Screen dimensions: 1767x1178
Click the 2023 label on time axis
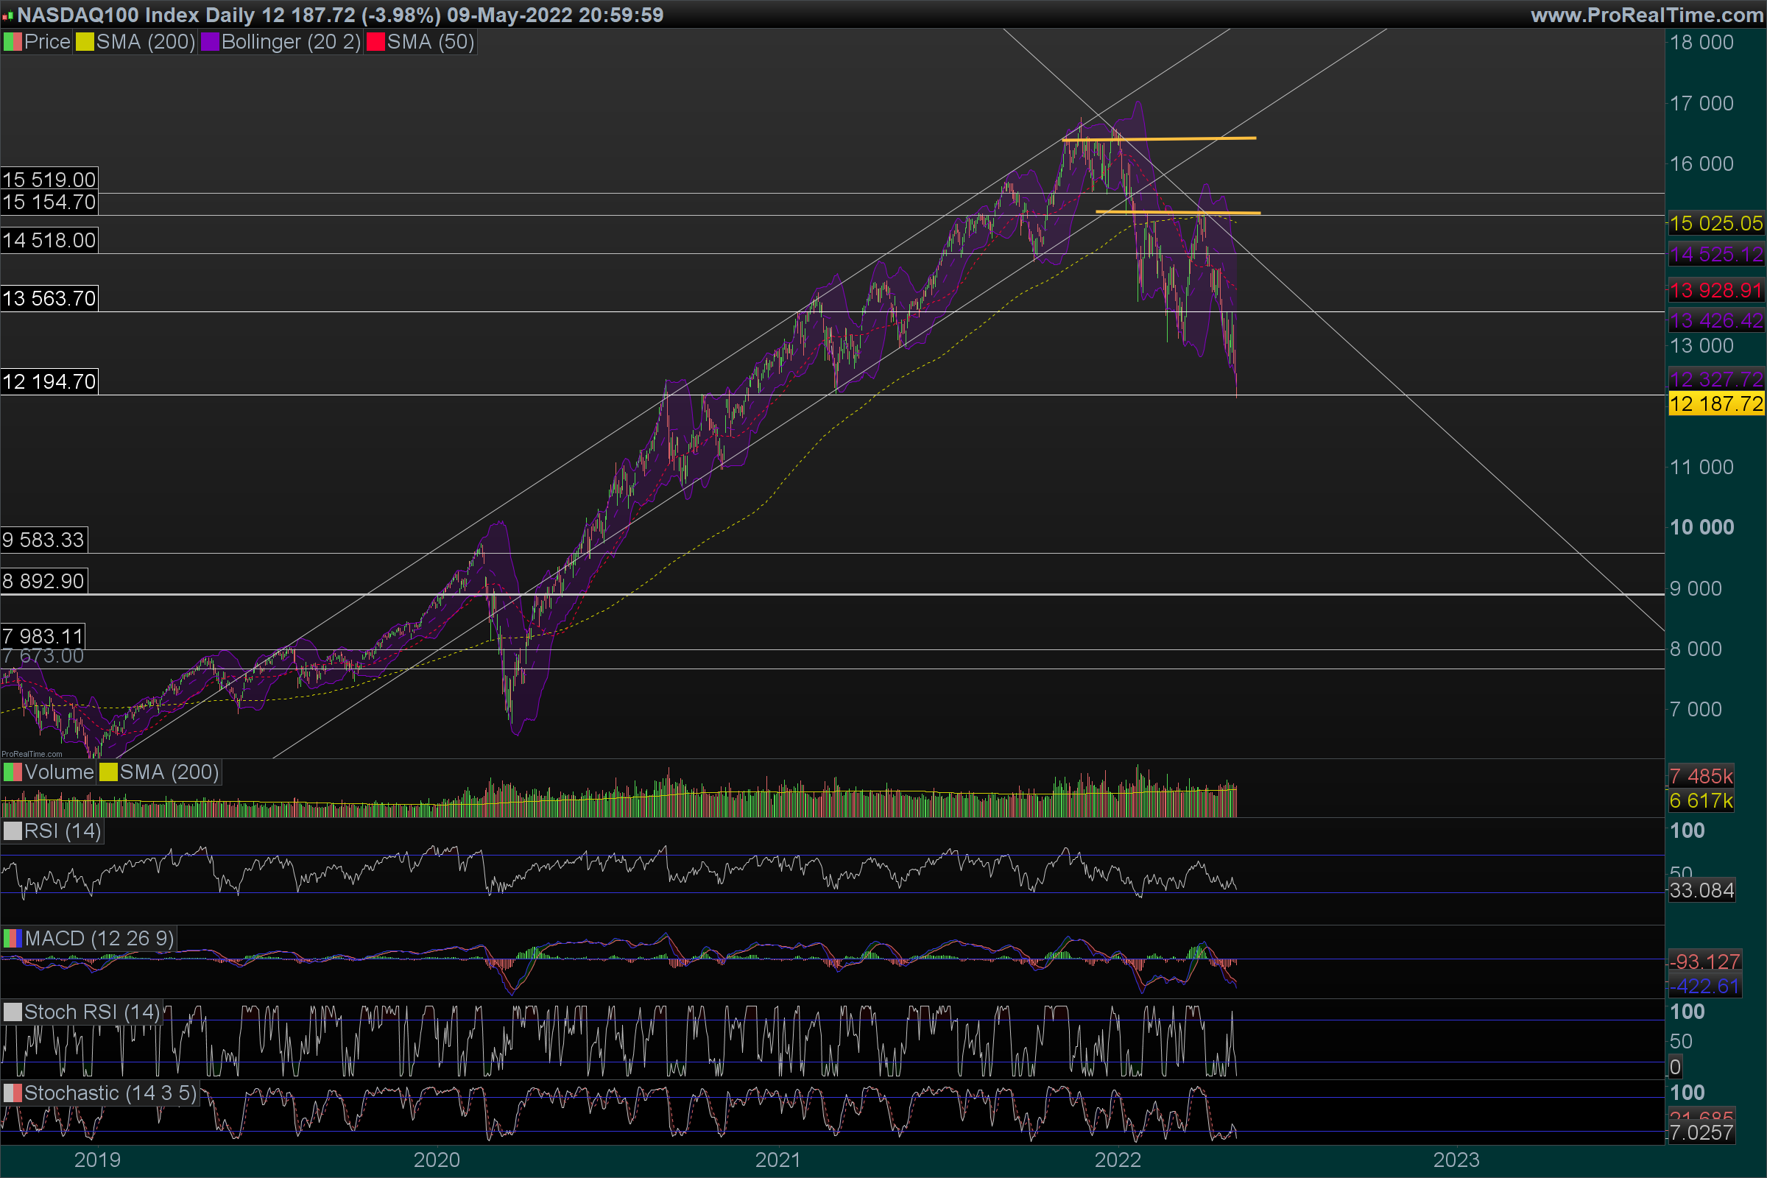click(1456, 1160)
